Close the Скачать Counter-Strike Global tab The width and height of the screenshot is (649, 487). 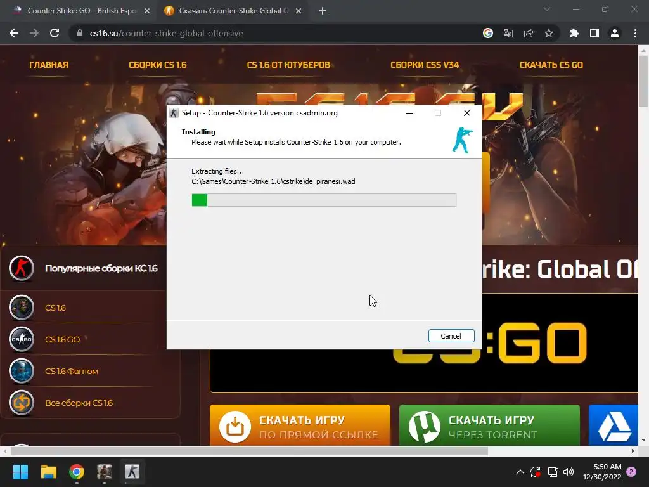[x=299, y=11]
